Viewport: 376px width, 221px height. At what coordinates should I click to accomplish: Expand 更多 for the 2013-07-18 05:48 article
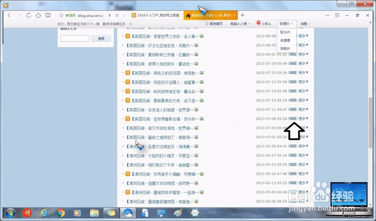pyautogui.click(x=303, y=91)
